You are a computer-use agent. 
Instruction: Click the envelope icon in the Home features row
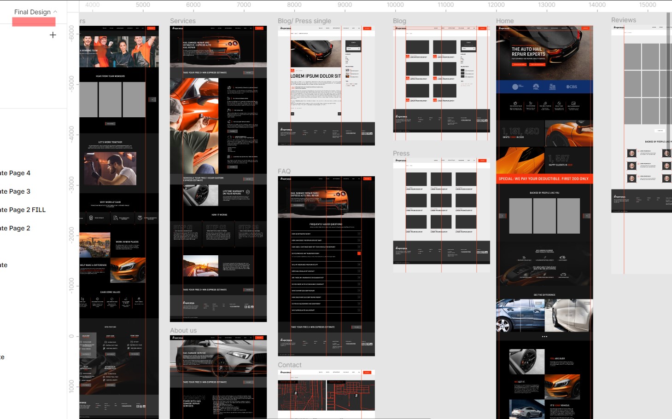(x=573, y=103)
